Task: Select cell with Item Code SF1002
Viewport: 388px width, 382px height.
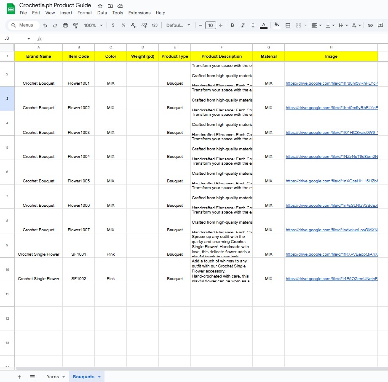Action: 78,270
